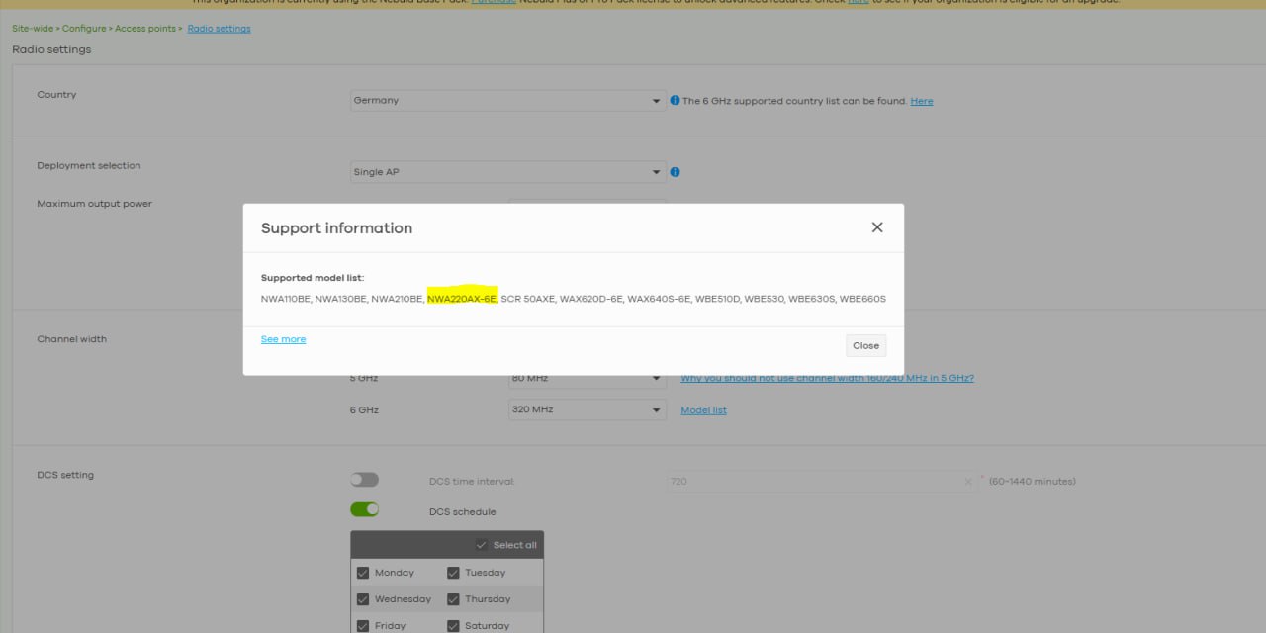Open the 6 GHz channel width dropdown

click(588, 409)
